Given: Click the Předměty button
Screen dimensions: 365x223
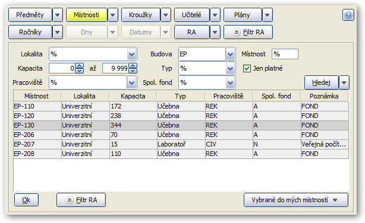Looking at the screenshot, I should tap(30, 15).
